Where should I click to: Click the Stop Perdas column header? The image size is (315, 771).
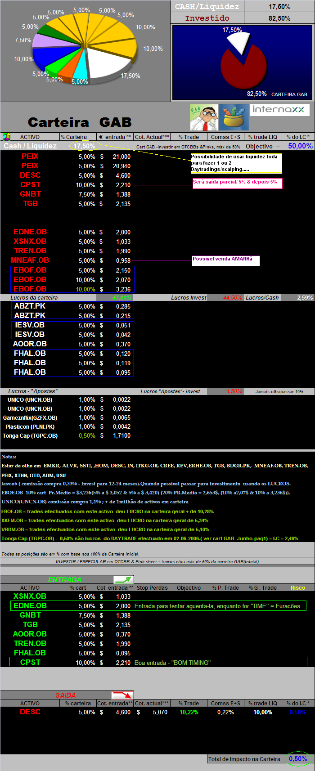(152, 587)
